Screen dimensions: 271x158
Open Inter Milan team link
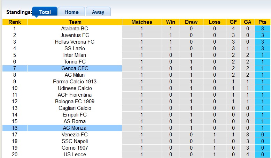75,55
